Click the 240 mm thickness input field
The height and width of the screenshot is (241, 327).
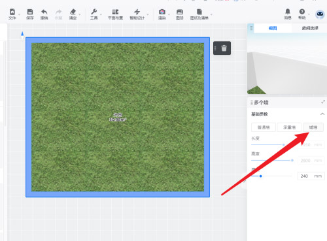[x=311, y=176]
